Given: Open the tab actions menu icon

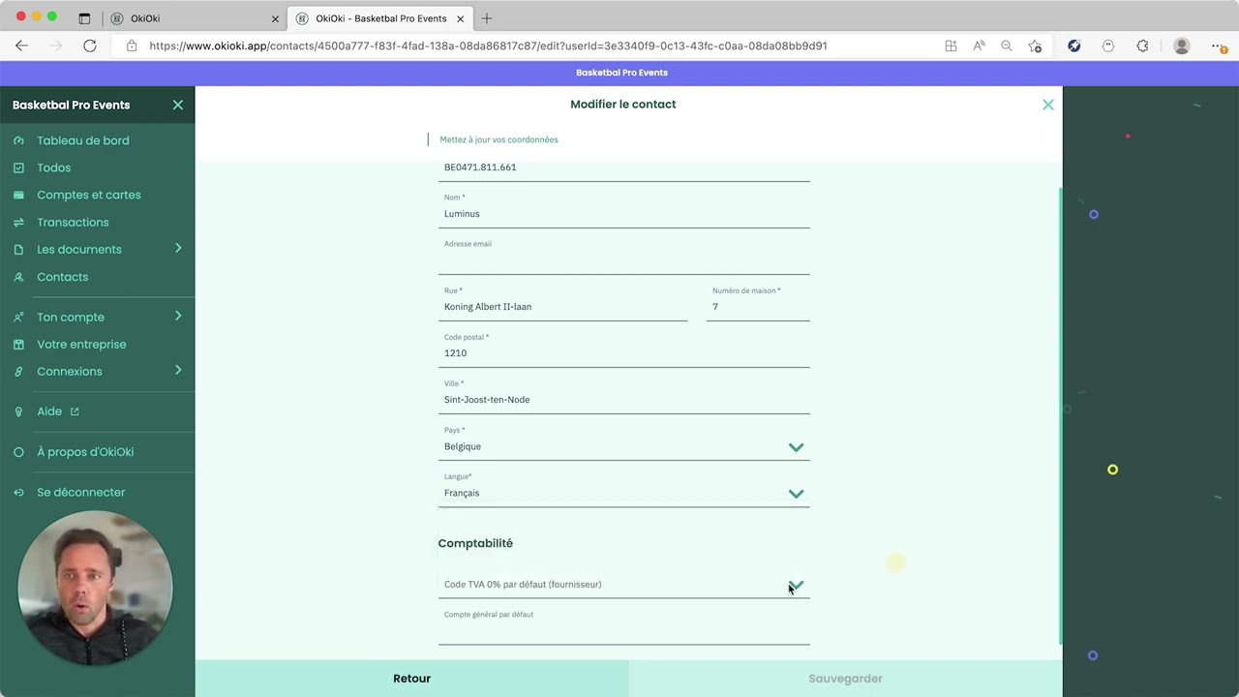Looking at the screenshot, I should pyautogui.click(x=84, y=18).
